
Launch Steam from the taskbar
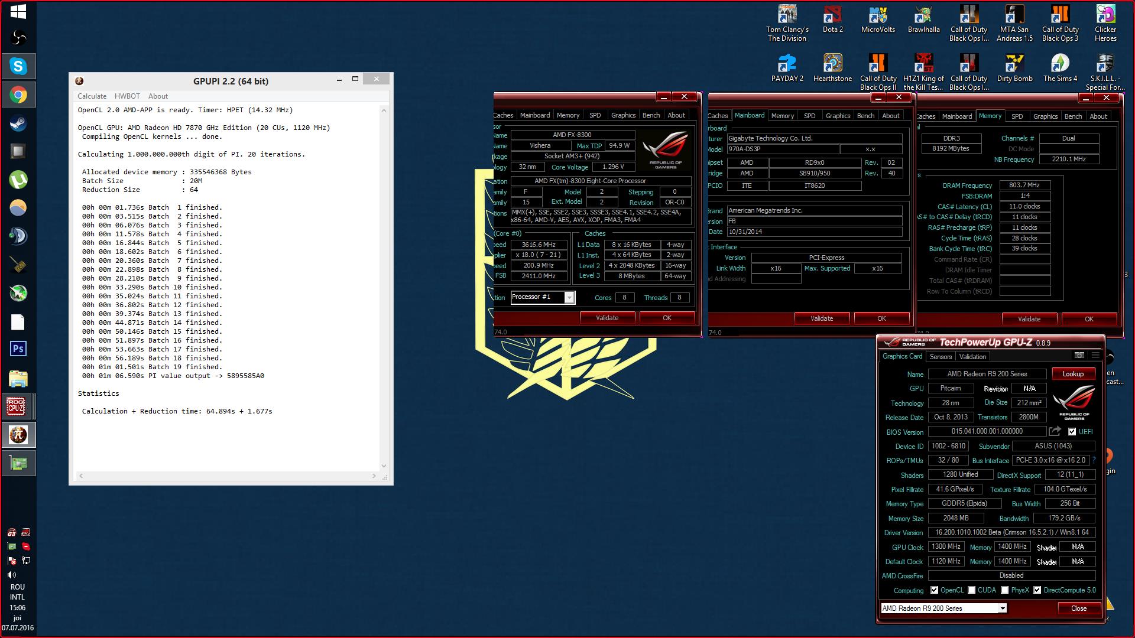18,123
